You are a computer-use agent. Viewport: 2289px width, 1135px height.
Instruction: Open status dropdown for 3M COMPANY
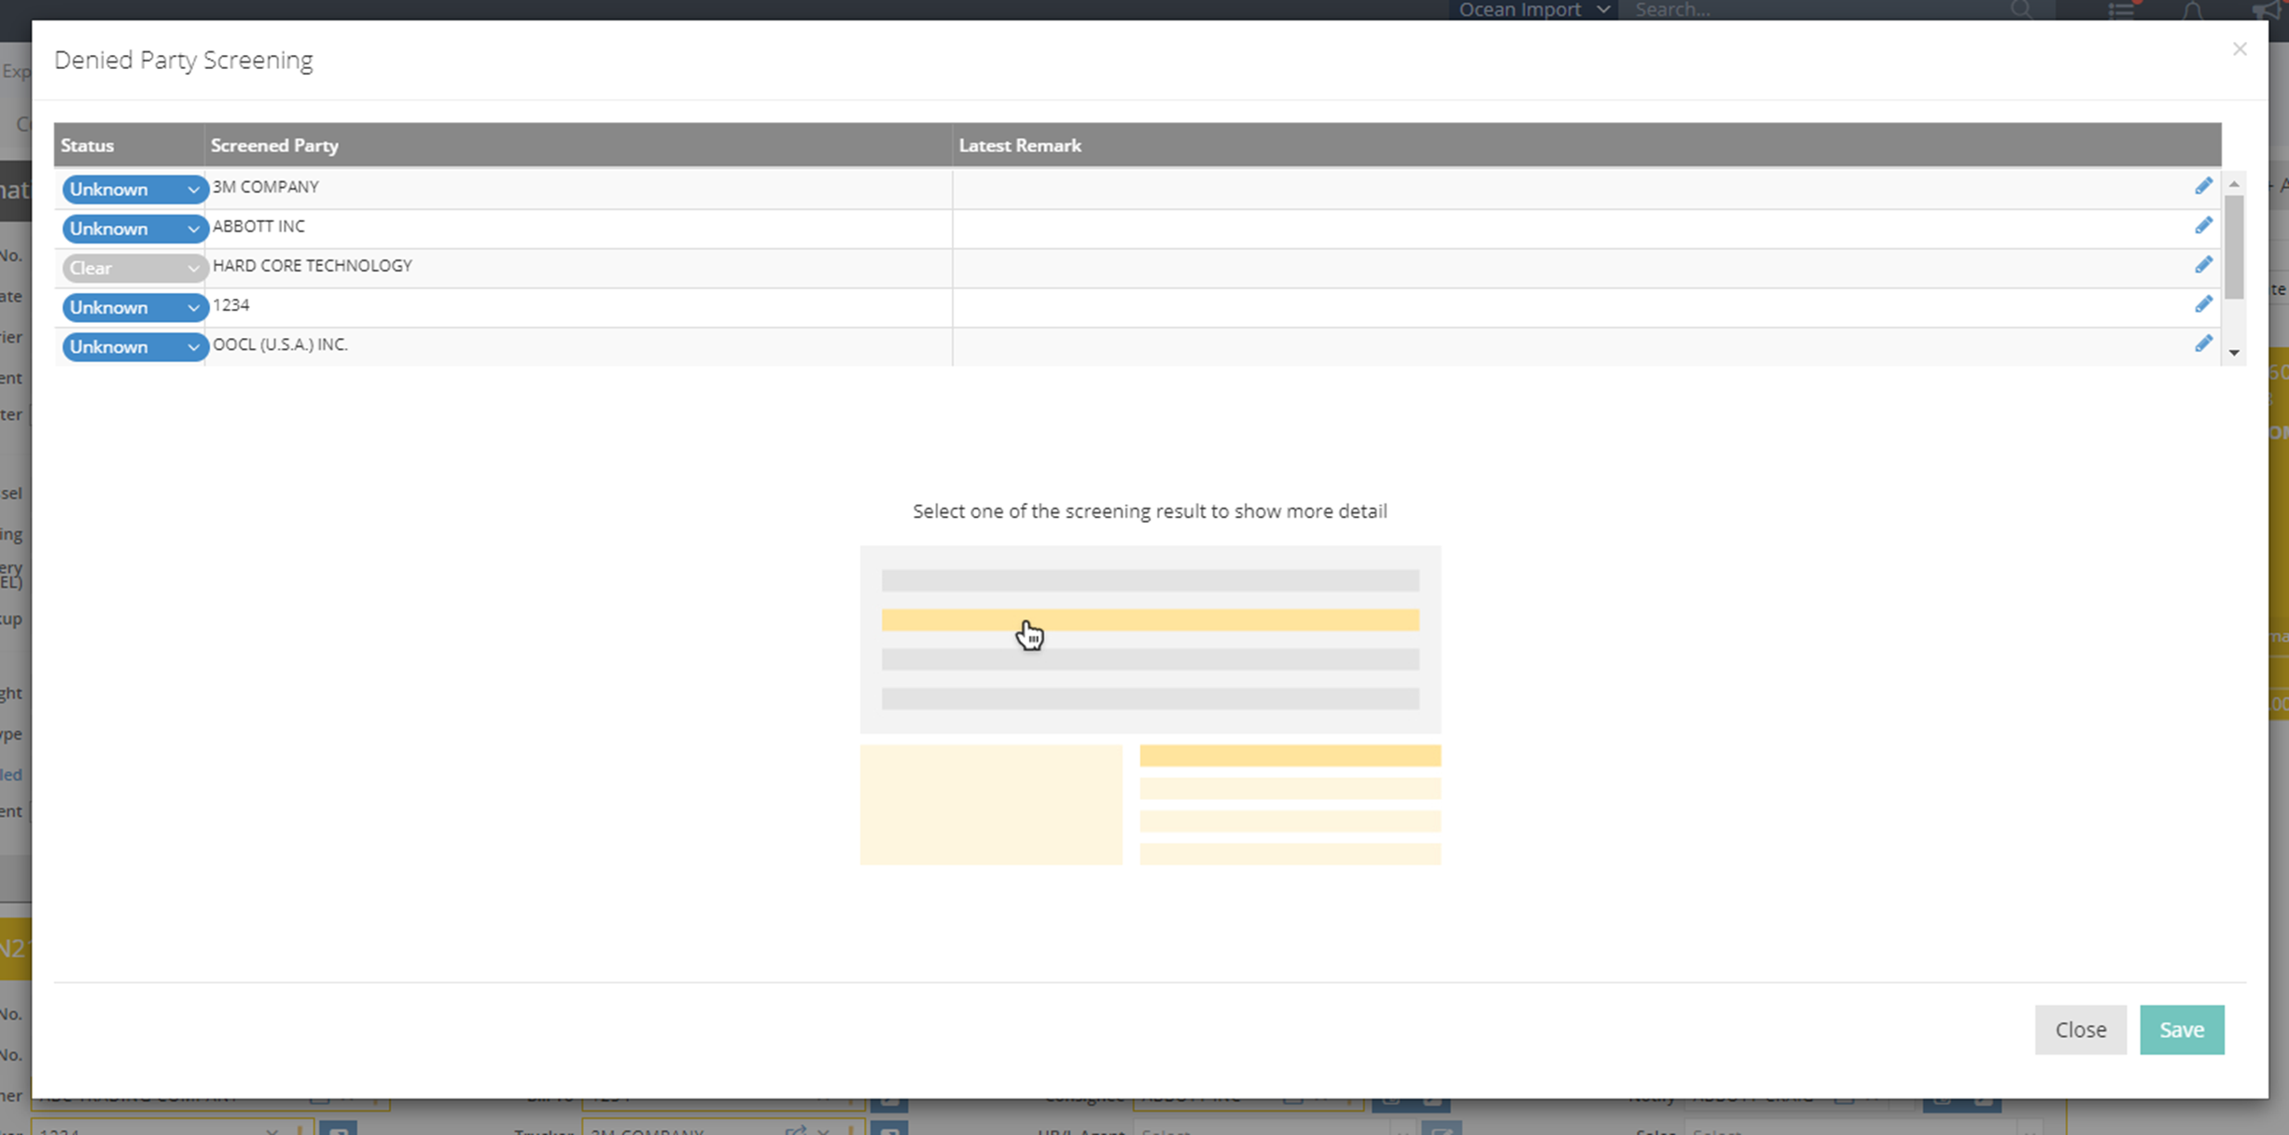(133, 189)
